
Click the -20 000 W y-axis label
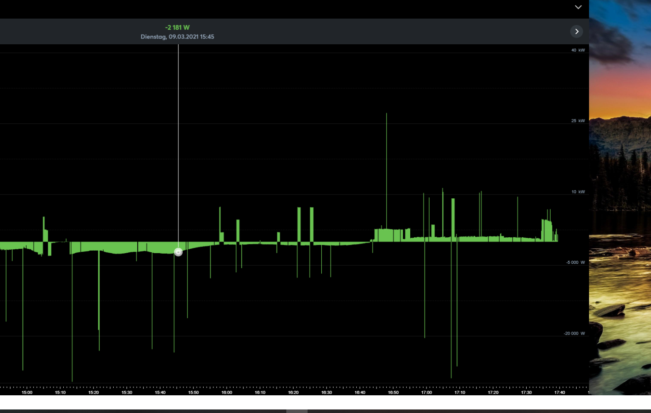[574, 333]
